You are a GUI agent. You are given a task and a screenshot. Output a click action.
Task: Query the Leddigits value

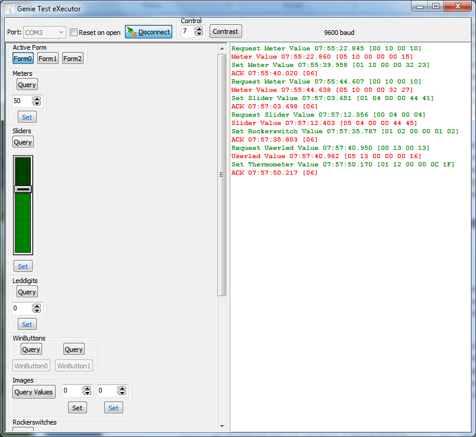point(27,292)
